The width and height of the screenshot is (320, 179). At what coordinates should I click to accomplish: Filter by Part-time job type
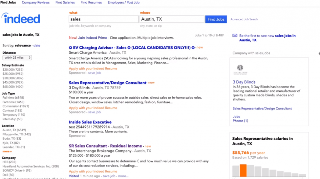click(13, 102)
